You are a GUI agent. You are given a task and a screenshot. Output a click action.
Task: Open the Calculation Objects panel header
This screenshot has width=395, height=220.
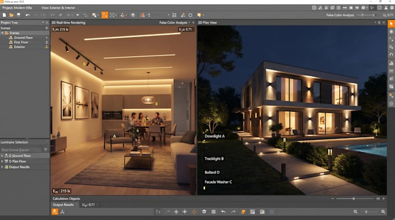[66, 199]
